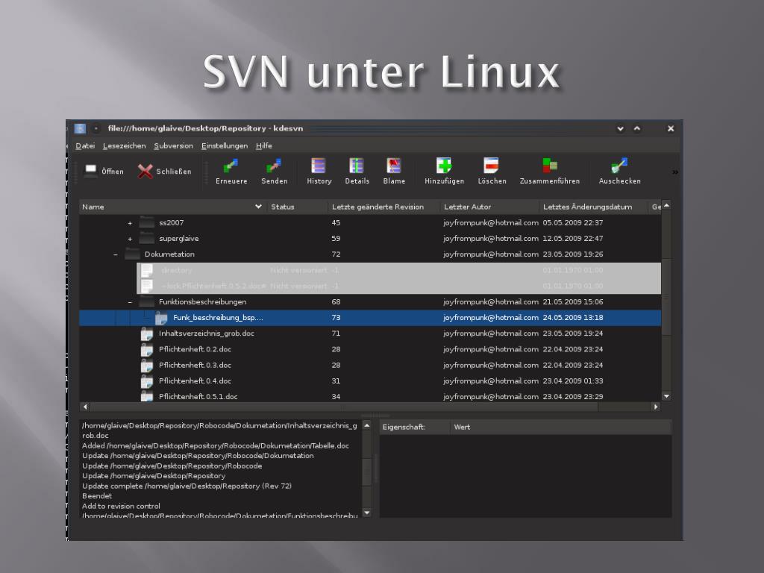
Task: Click the folder icon of Dokumetation
Action: (x=133, y=254)
